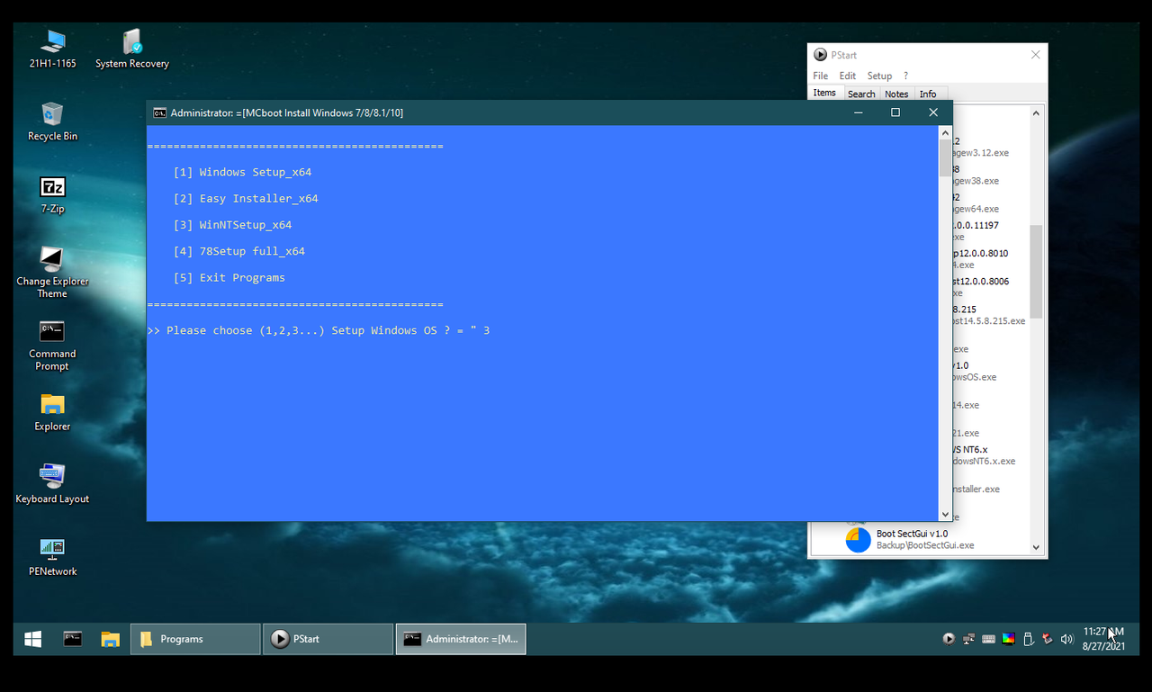
Task: Click the pinned File Explorer taskbar icon
Action: coord(110,639)
